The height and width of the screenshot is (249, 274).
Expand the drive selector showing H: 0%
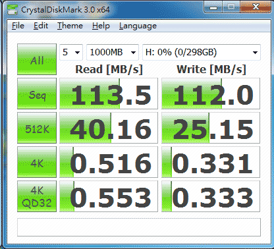tap(202, 52)
